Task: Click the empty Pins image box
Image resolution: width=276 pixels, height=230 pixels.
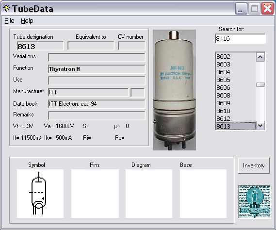Action: [x=95, y=194]
